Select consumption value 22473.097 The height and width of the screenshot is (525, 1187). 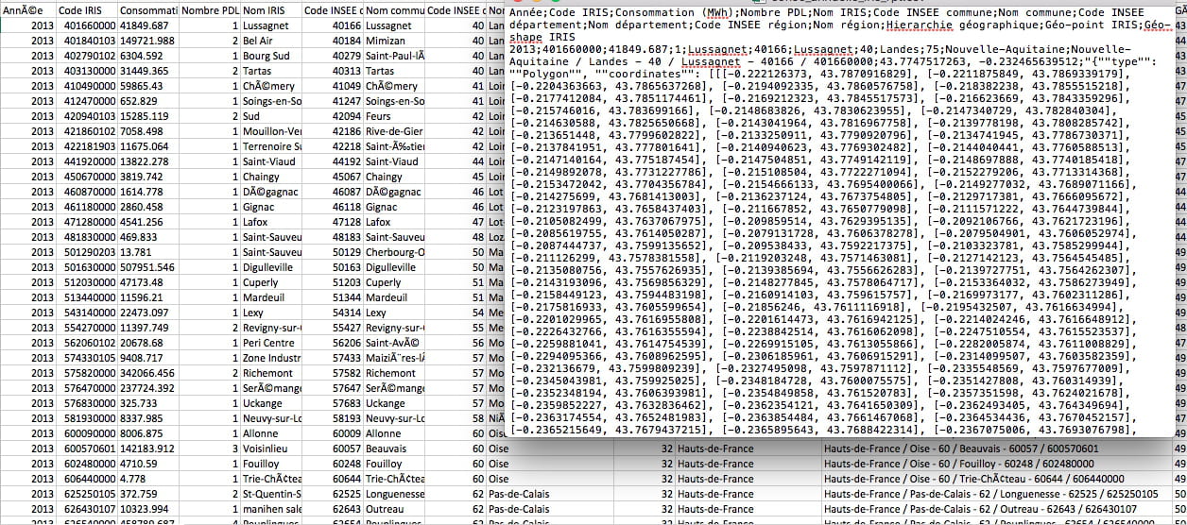pyautogui.click(x=148, y=313)
